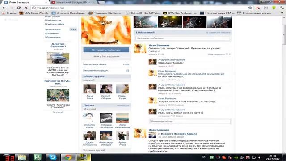Open friend Артем Улаев's avatar
The width and height of the screenshot is (286, 161).
(x=122, y=135)
